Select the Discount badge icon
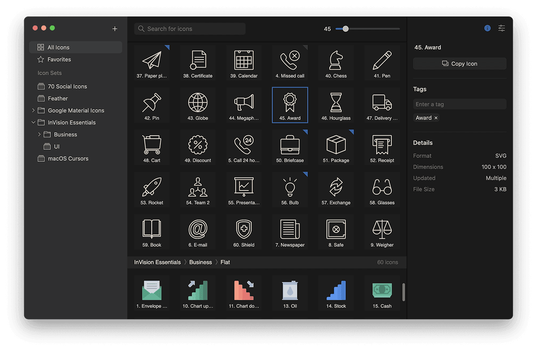This screenshot has width=537, height=351. (198, 147)
